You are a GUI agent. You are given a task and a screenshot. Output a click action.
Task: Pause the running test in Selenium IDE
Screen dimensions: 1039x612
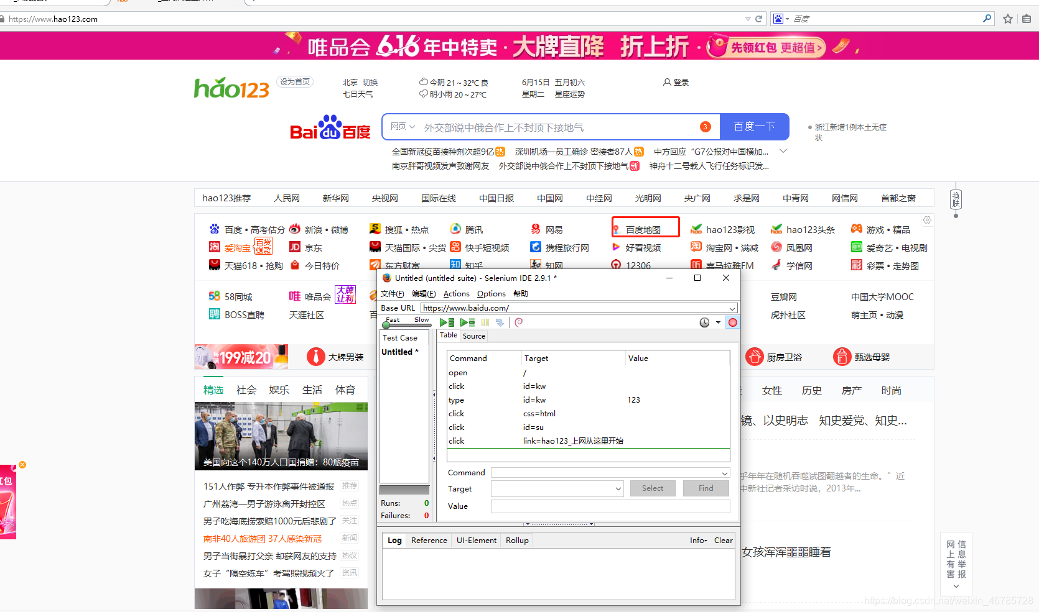tap(485, 322)
